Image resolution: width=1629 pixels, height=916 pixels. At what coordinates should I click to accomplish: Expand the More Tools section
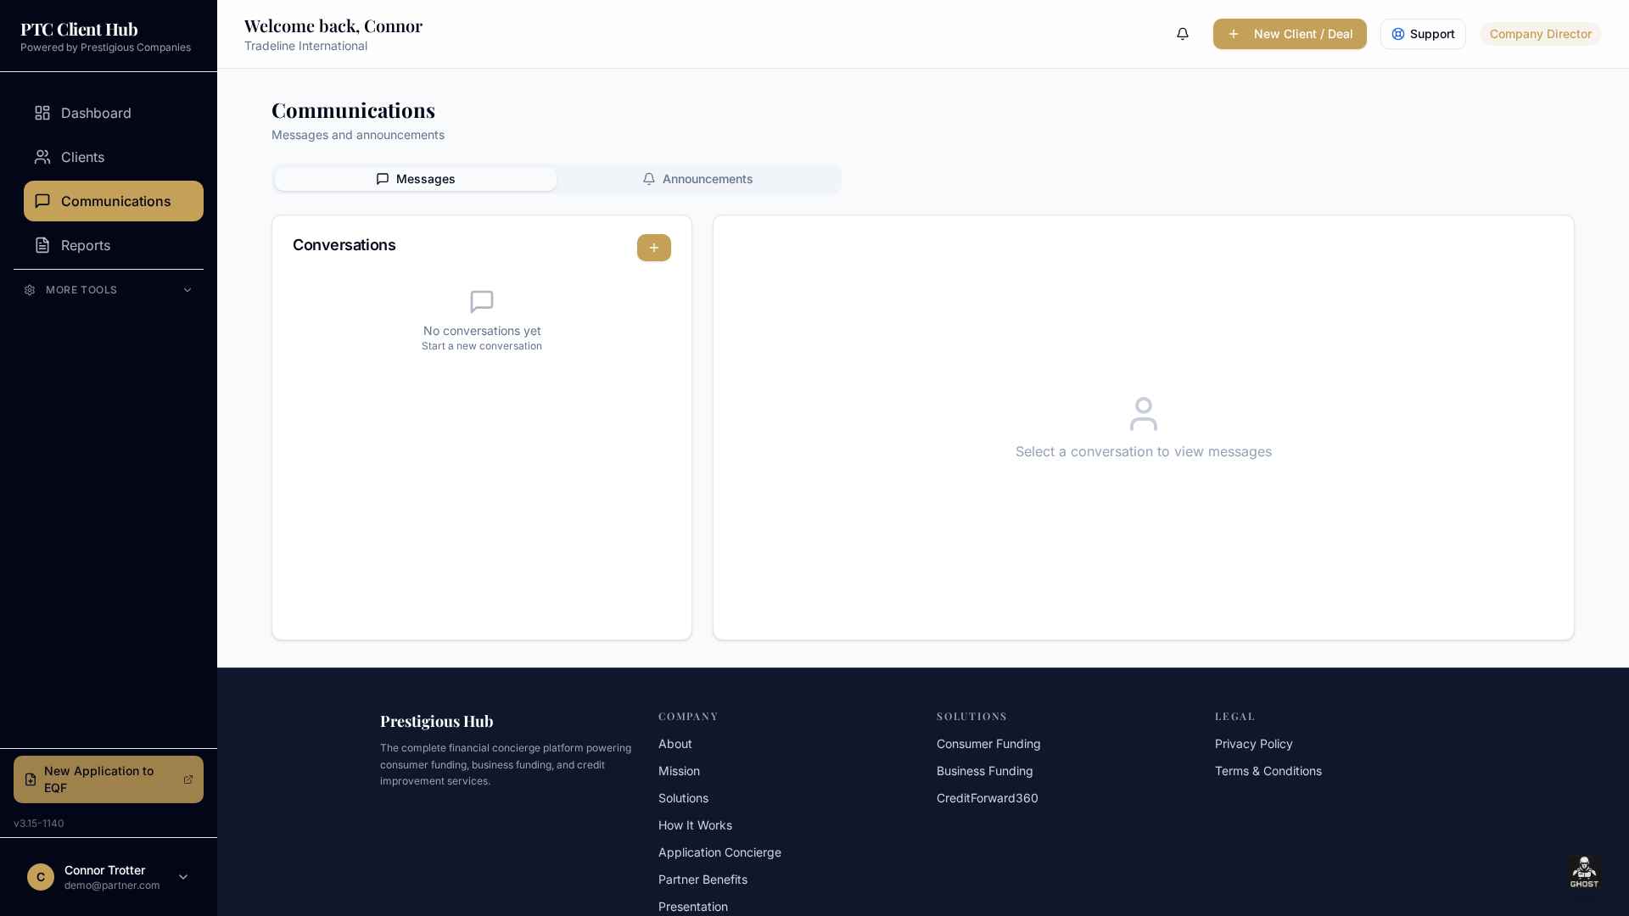(109, 290)
